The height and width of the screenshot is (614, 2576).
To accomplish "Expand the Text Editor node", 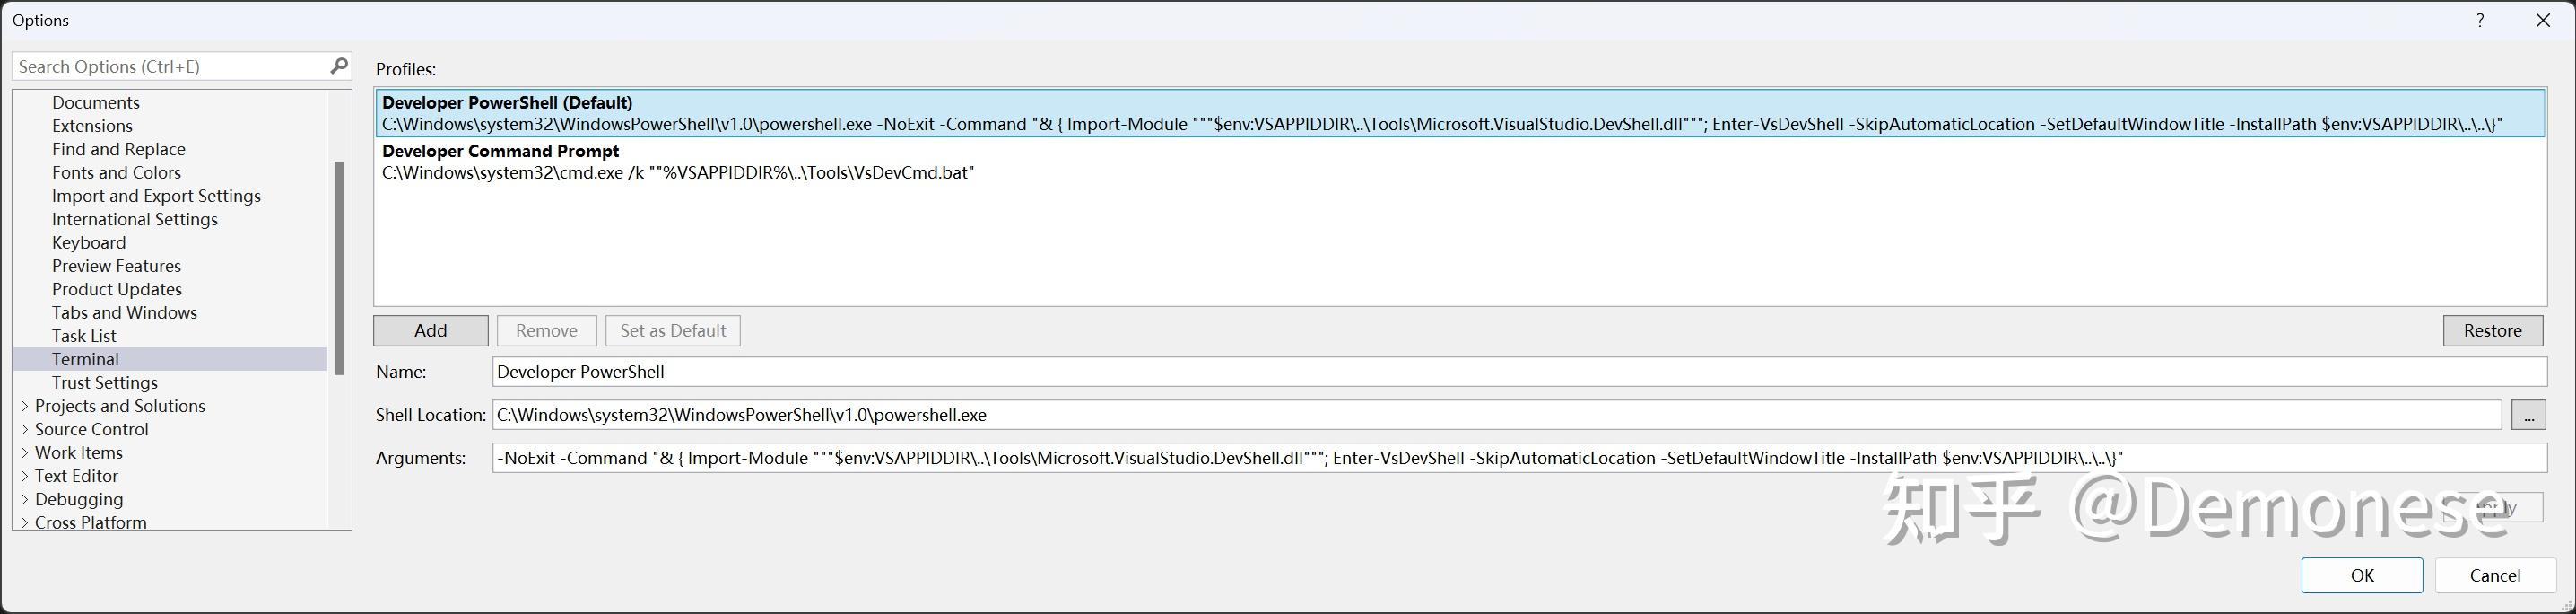I will tap(25, 476).
